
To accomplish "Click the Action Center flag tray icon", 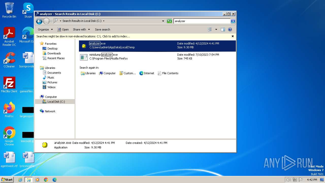I will 301,180.
